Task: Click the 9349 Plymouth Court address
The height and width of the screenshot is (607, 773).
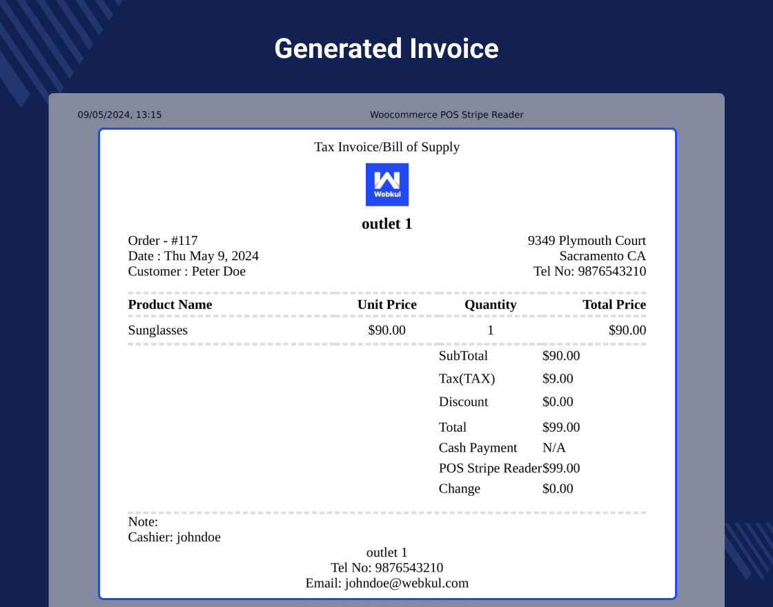Action: tap(587, 240)
